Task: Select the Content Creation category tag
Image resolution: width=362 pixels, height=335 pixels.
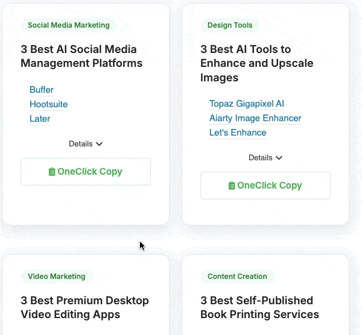Action: (x=237, y=276)
